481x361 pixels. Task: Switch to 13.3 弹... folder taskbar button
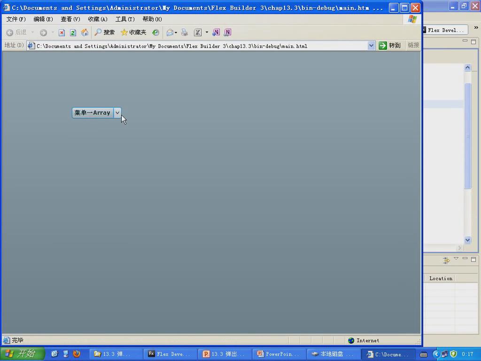pos(116,354)
